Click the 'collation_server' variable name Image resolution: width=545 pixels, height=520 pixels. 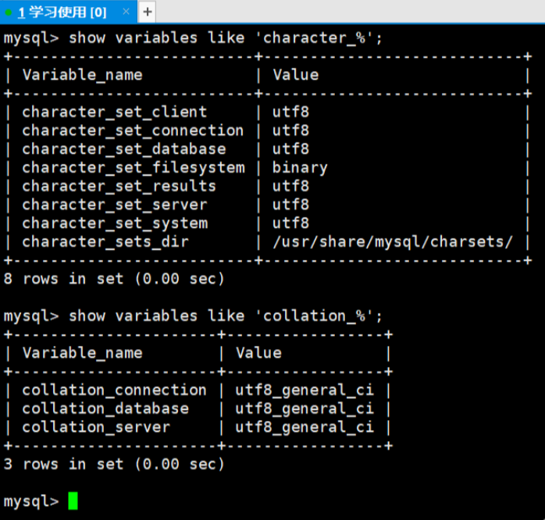(x=96, y=427)
